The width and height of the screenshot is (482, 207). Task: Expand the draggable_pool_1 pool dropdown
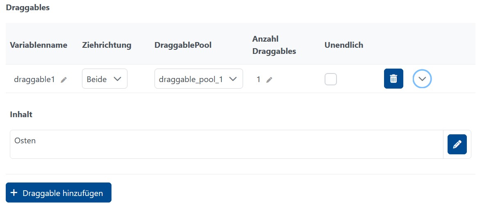[198, 79]
